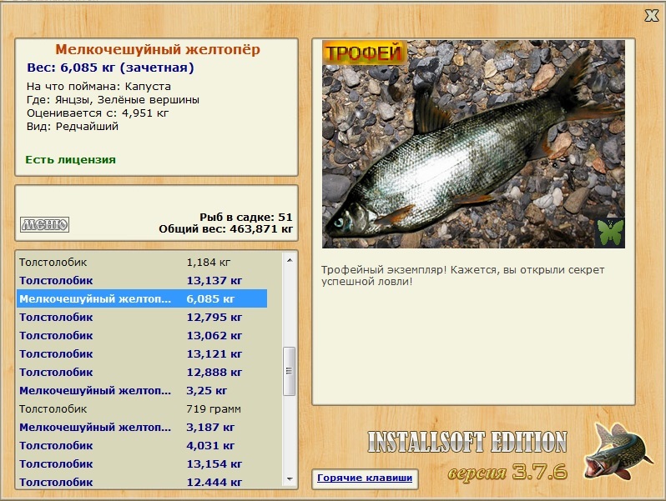
Task: Click the На что поймана: Капуста line
Action: point(98,87)
